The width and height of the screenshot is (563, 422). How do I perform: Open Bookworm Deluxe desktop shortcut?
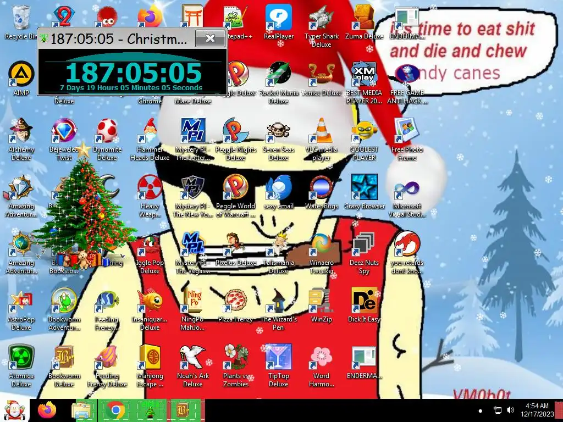[x=64, y=366]
